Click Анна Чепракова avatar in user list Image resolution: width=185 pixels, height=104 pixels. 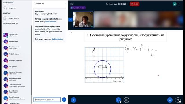click(5, 48)
